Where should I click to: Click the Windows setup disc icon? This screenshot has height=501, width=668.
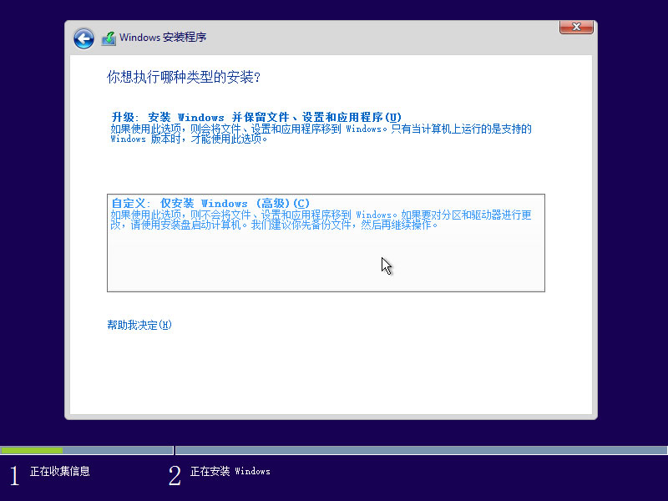point(109,38)
